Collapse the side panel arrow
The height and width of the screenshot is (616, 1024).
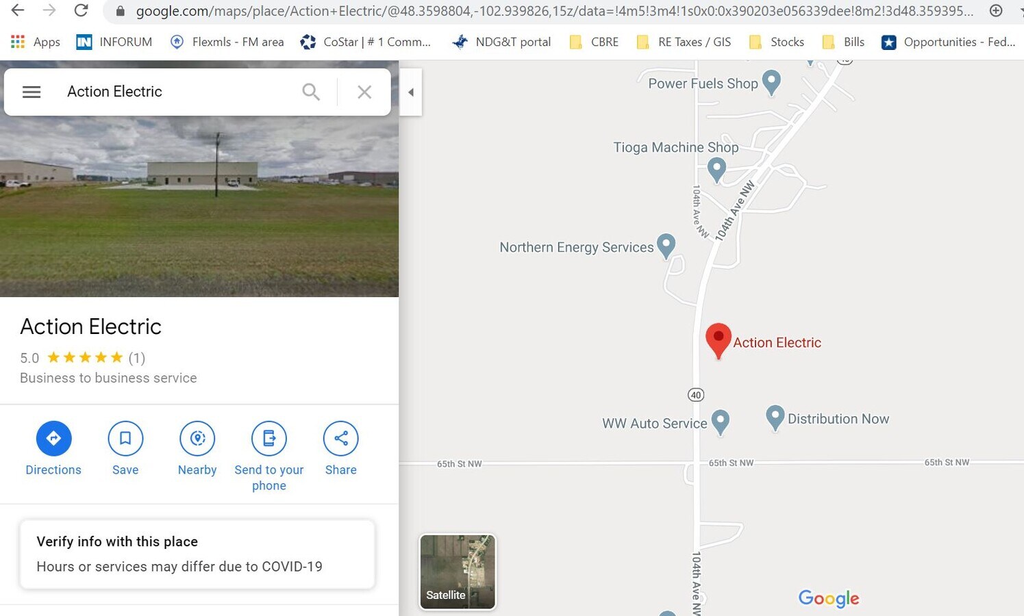[410, 92]
